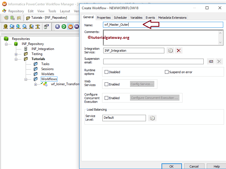Click the globe with two documents toolbar icon
The image size is (226, 169).
(12, 27)
